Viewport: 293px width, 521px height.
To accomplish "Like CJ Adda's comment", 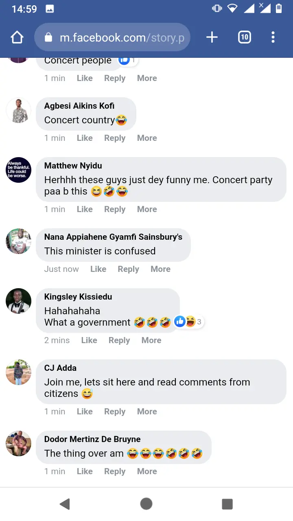I will tap(85, 412).
